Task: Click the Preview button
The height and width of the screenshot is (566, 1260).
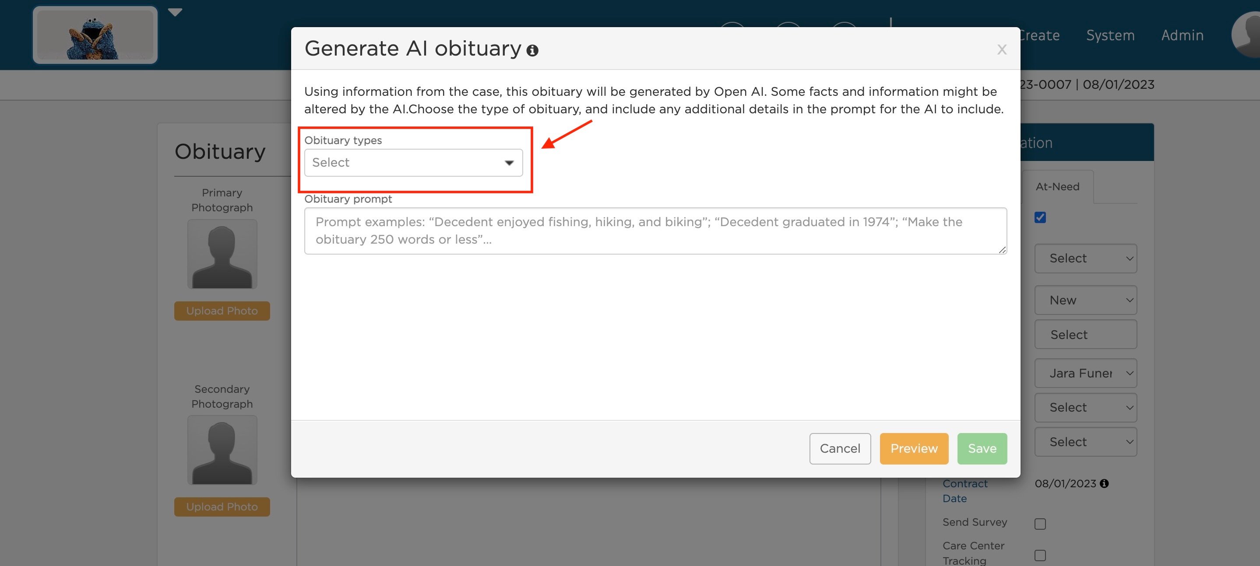Action: (914, 448)
